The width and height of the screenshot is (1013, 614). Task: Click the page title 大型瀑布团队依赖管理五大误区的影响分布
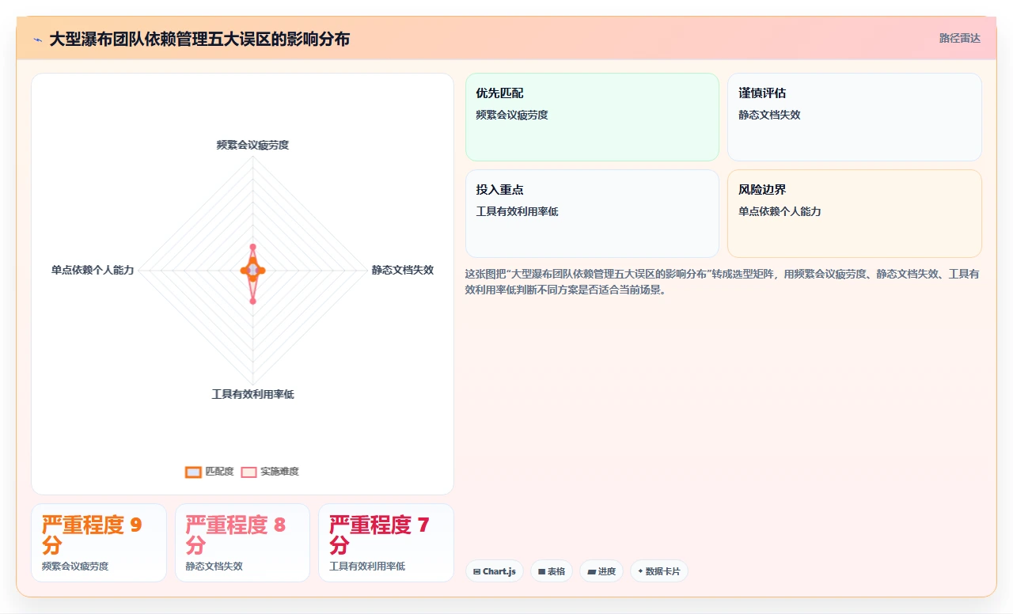click(x=199, y=39)
